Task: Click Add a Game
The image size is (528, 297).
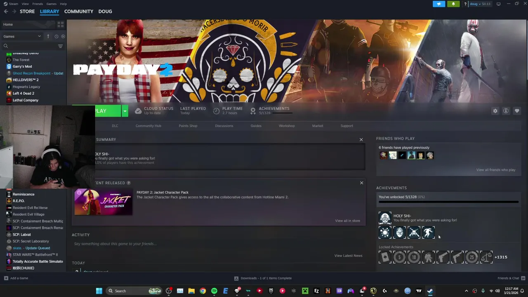Action: coord(16,278)
